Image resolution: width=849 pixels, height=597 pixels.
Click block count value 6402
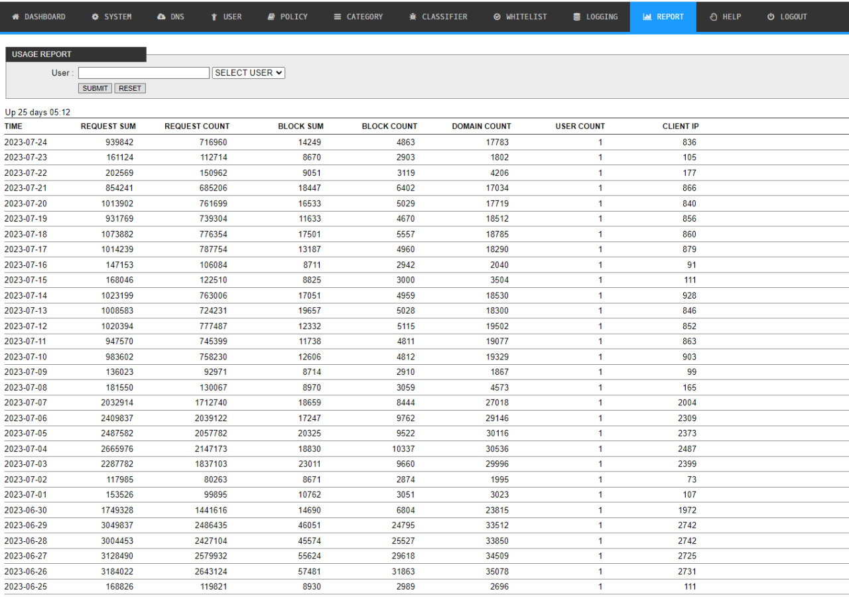pyautogui.click(x=405, y=188)
